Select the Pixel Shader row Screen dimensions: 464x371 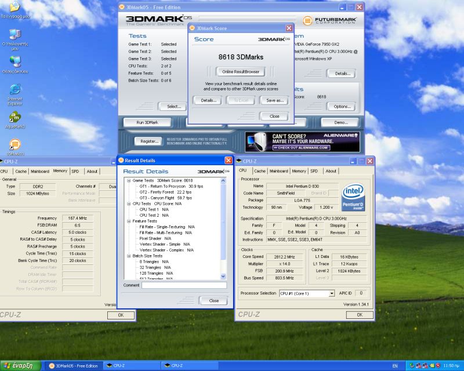(155, 238)
